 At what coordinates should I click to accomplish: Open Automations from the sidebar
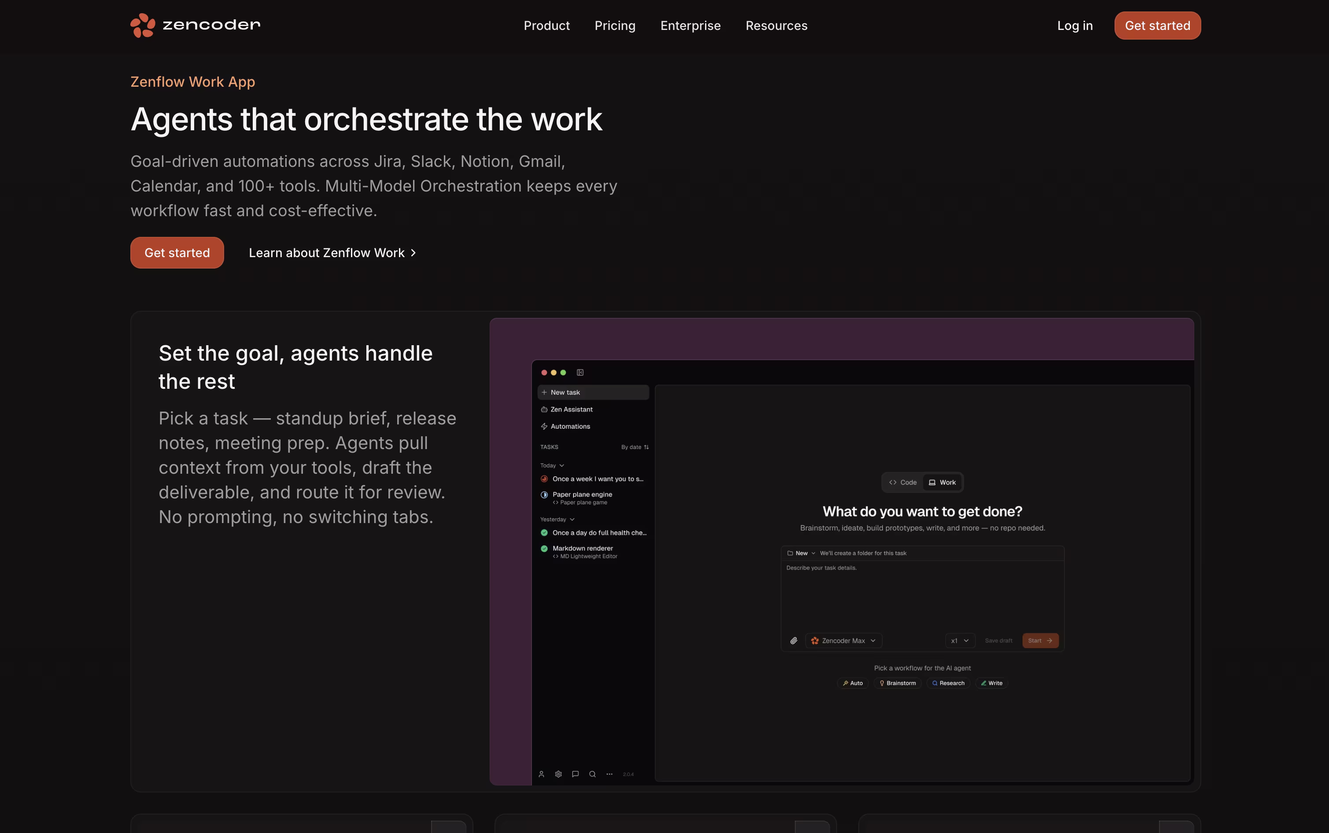565,427
